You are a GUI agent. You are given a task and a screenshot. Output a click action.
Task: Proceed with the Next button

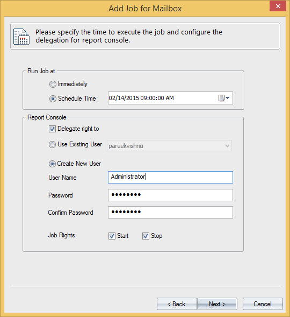coord(217,304)
